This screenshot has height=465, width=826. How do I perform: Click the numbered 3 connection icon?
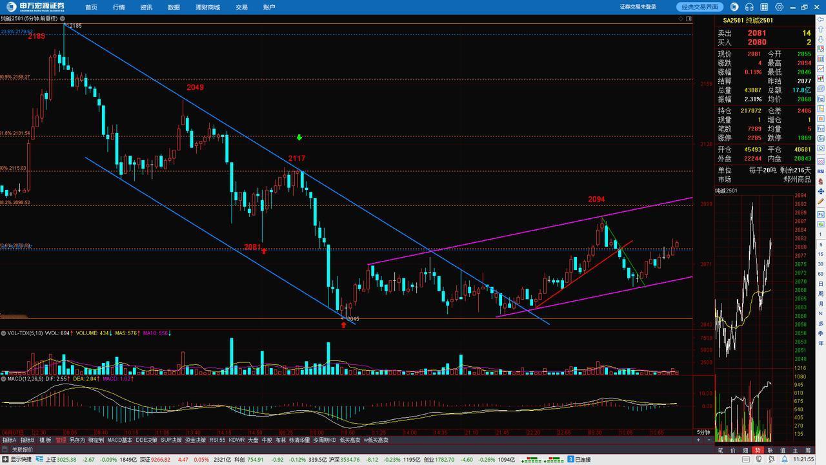tap(570, 459)
